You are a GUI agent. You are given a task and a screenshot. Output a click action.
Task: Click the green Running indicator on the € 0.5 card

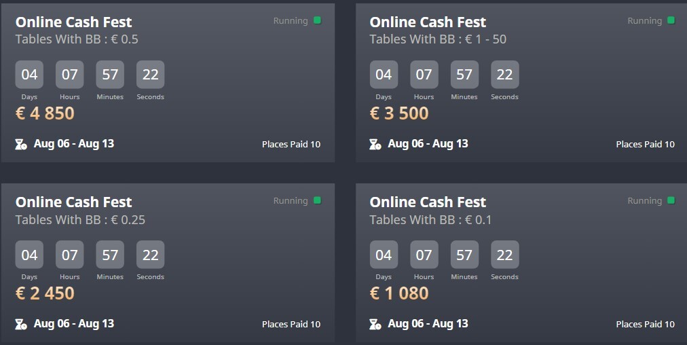pyautogui.click(x=317, y=20)
